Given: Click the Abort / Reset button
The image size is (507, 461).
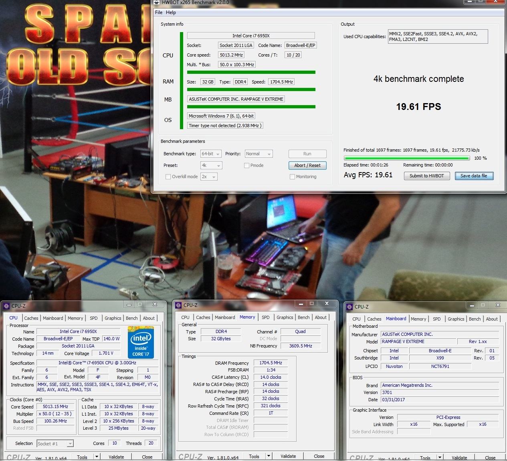Looking at the screenshot, I should point(307,165).
